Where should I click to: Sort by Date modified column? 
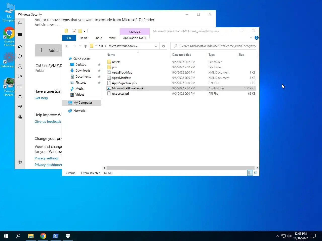(189, 55)
